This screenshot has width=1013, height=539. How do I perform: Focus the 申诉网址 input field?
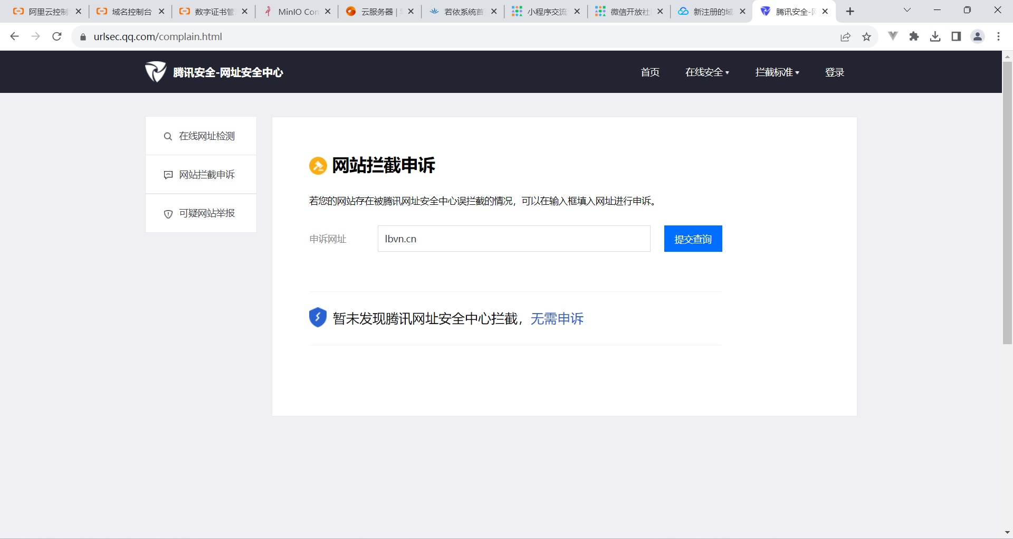click(x=514, y=239)
